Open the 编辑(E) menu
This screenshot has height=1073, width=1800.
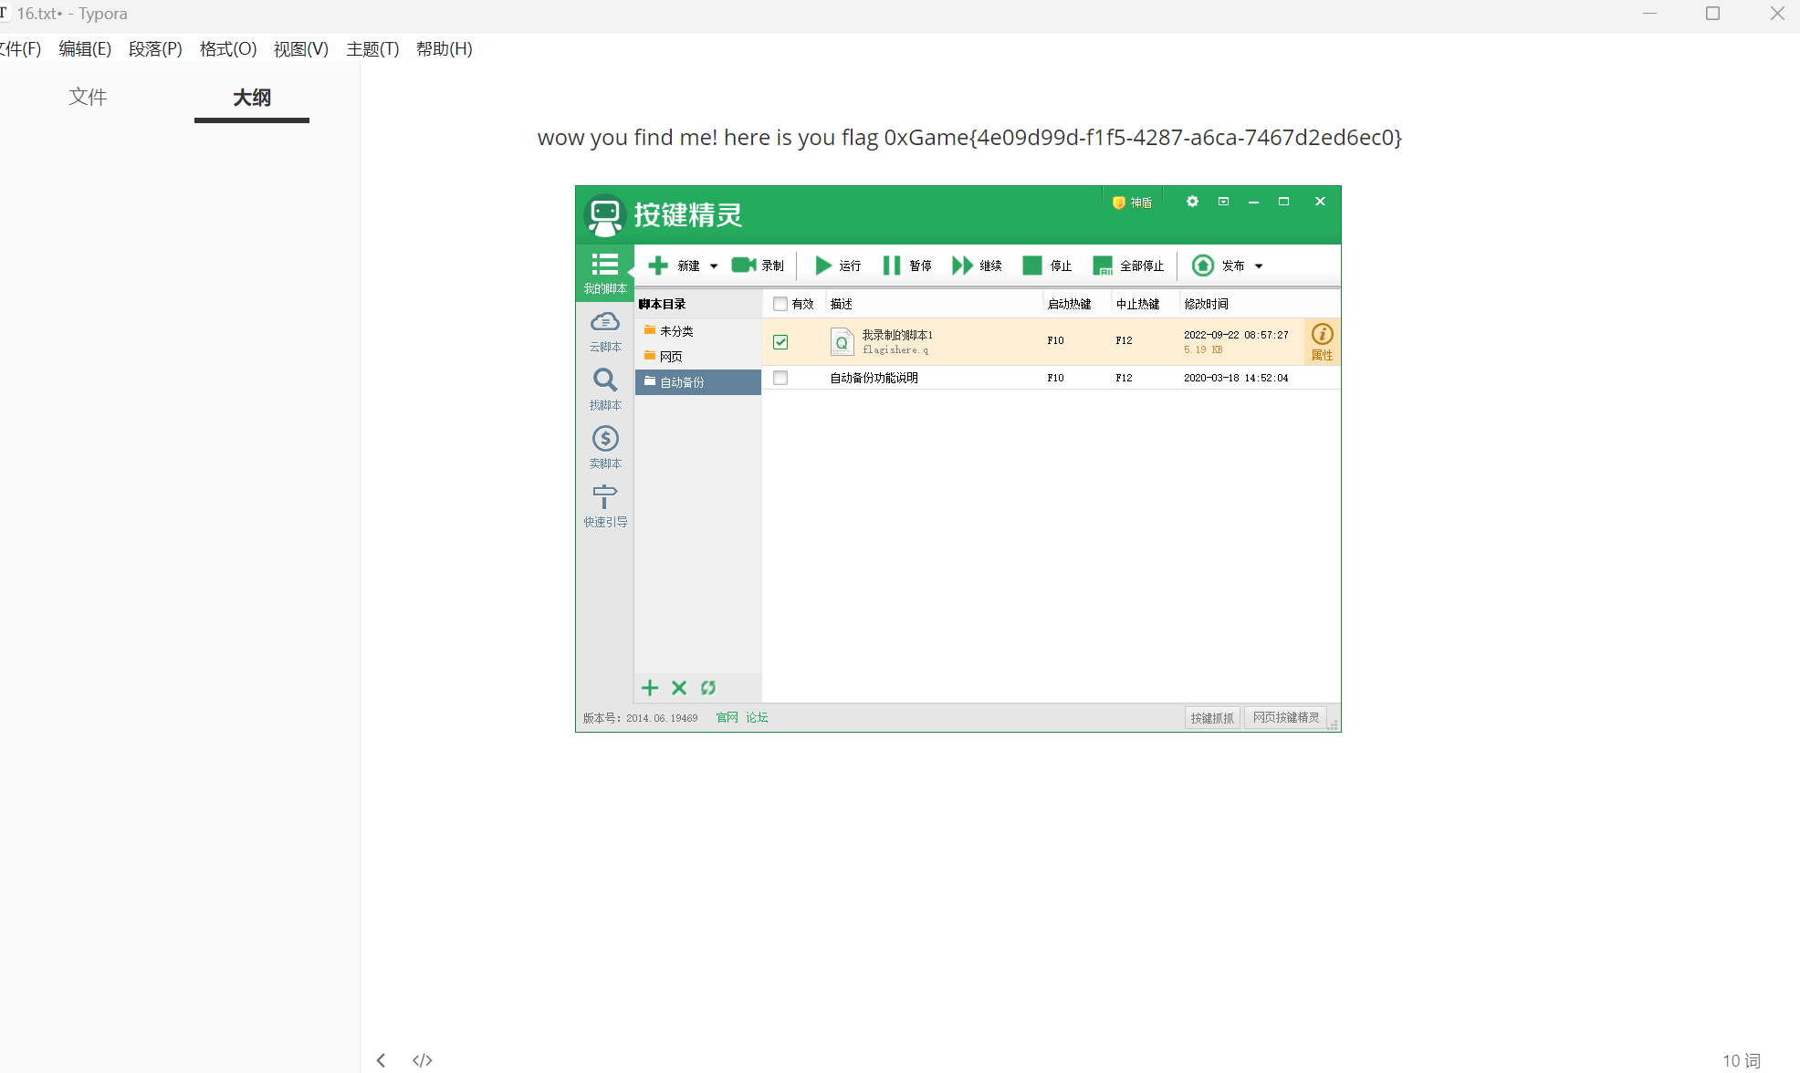pos(85,48)
